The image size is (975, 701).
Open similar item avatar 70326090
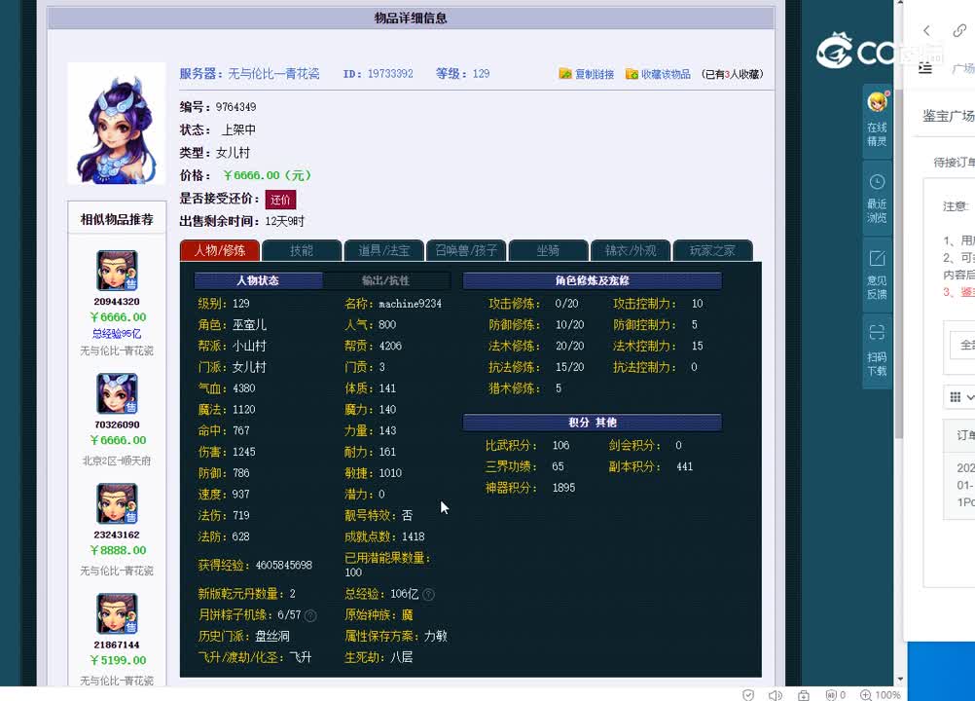pos(117,393)
